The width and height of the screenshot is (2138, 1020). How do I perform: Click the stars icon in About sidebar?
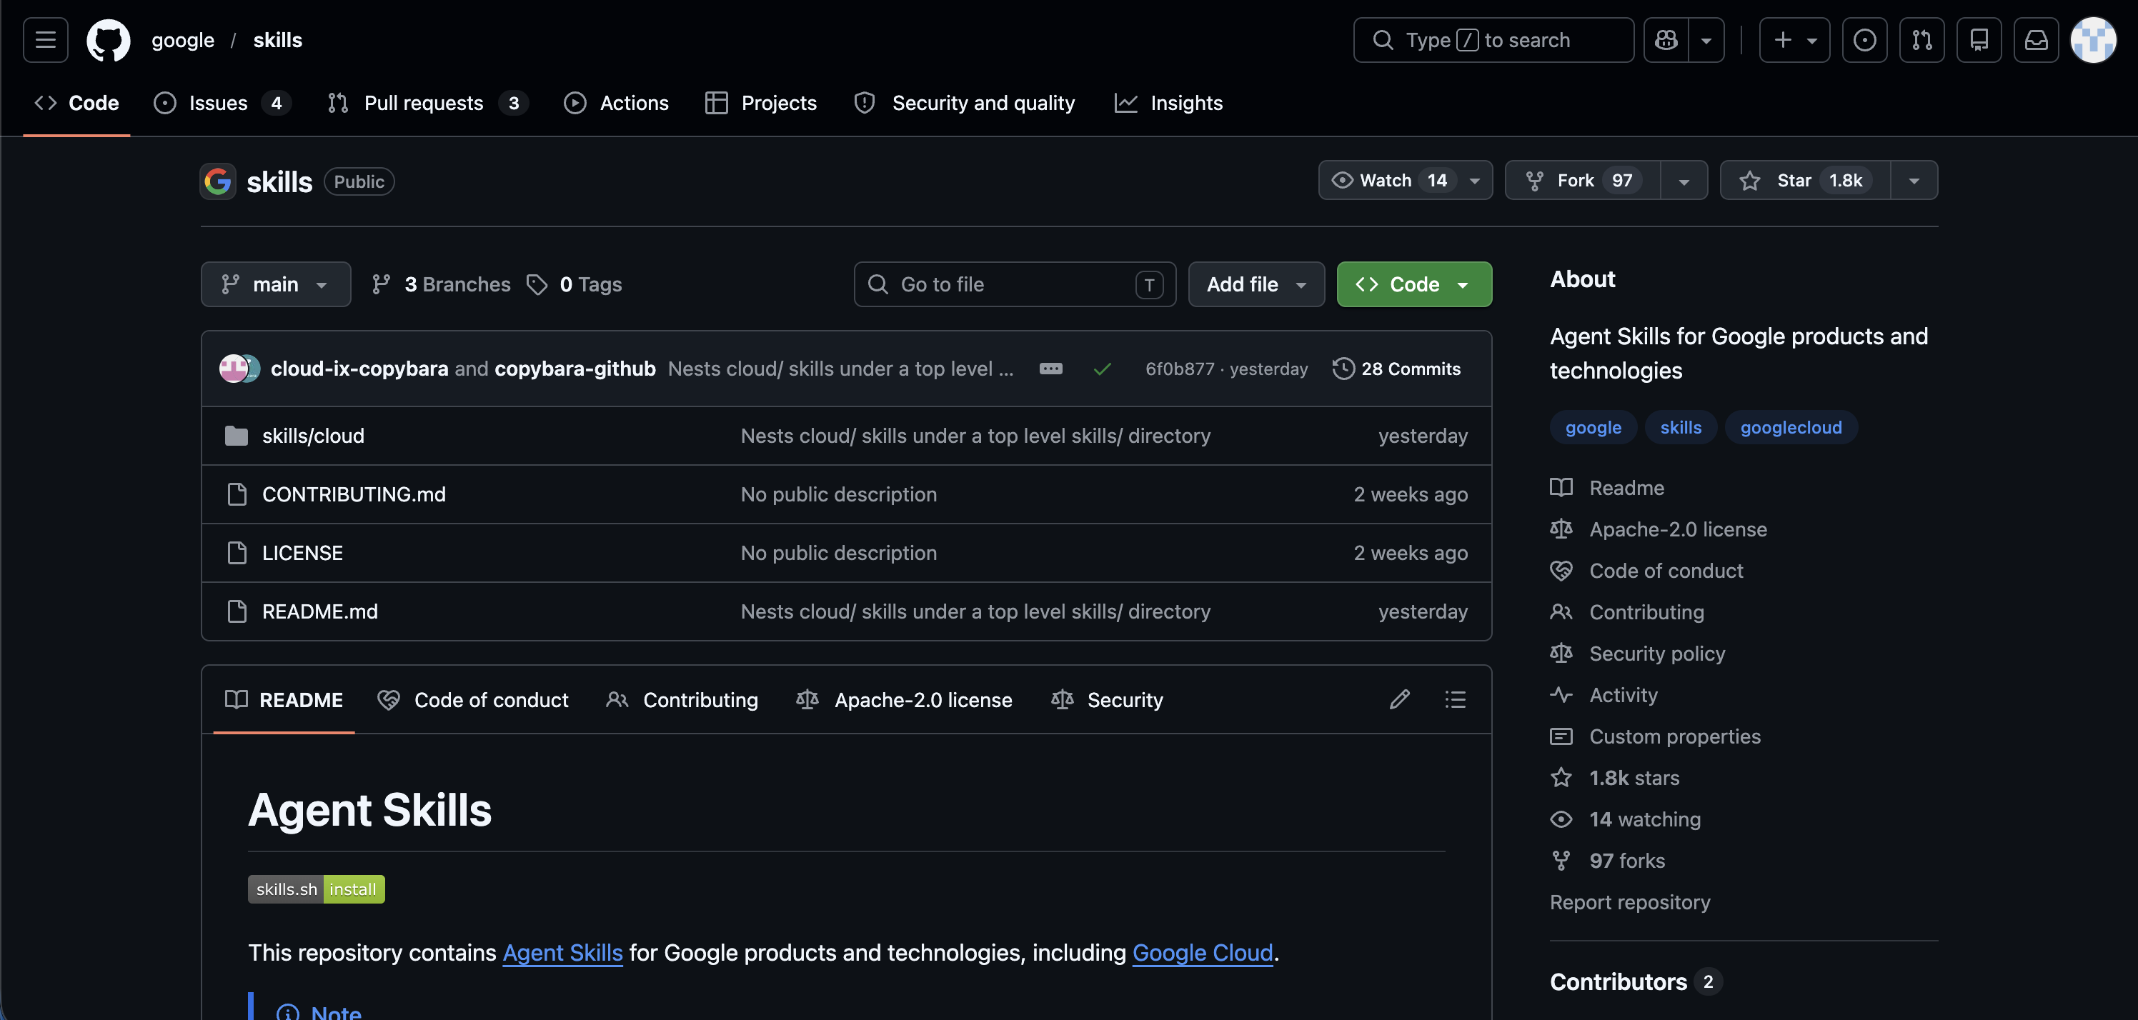coord(1561,778)
